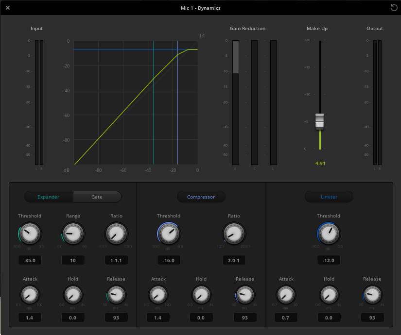Click the Gain Reduction expander meter E
The height and width of the screenshot is (335, 401).
pos(236,102)
